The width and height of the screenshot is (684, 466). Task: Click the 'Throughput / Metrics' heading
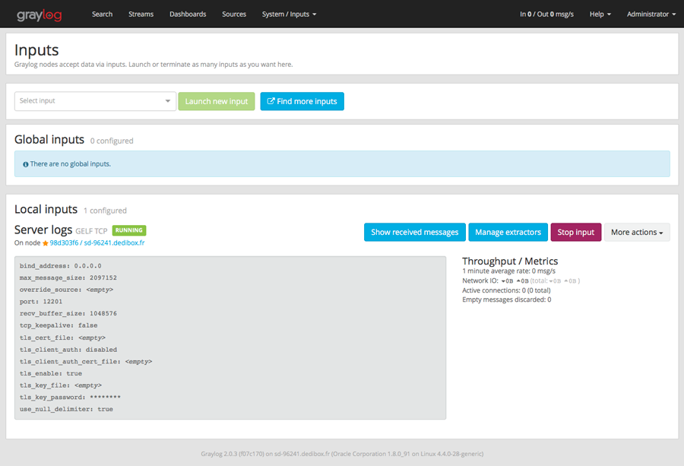510,261
